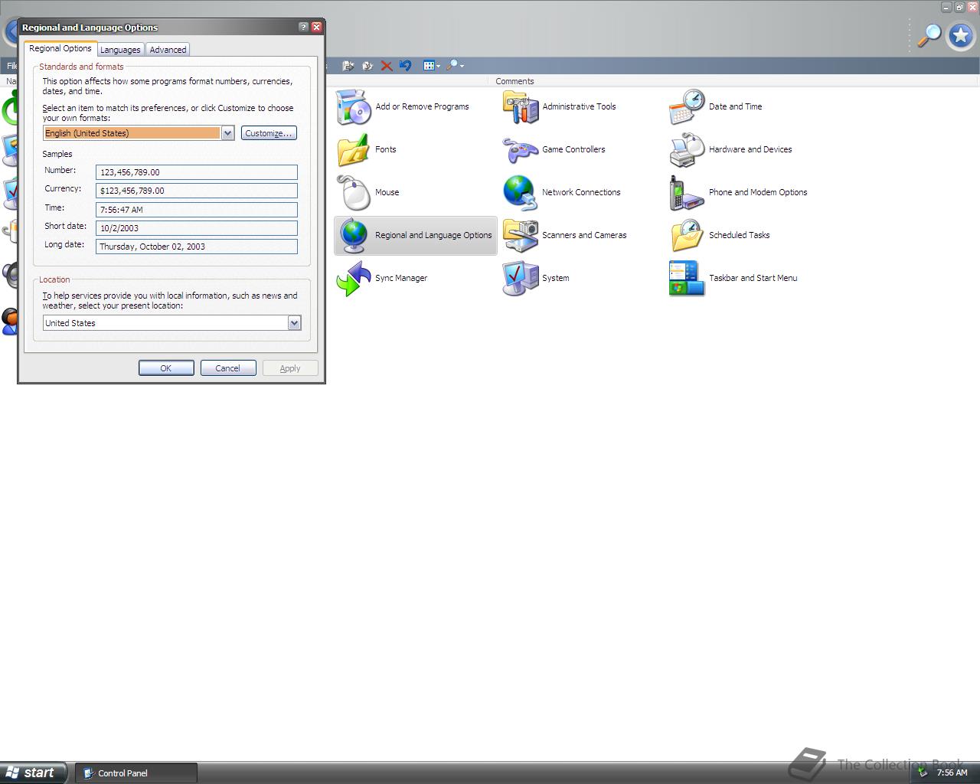
Task: Select Regional and Language Options icon
Action: click(354, 236)
